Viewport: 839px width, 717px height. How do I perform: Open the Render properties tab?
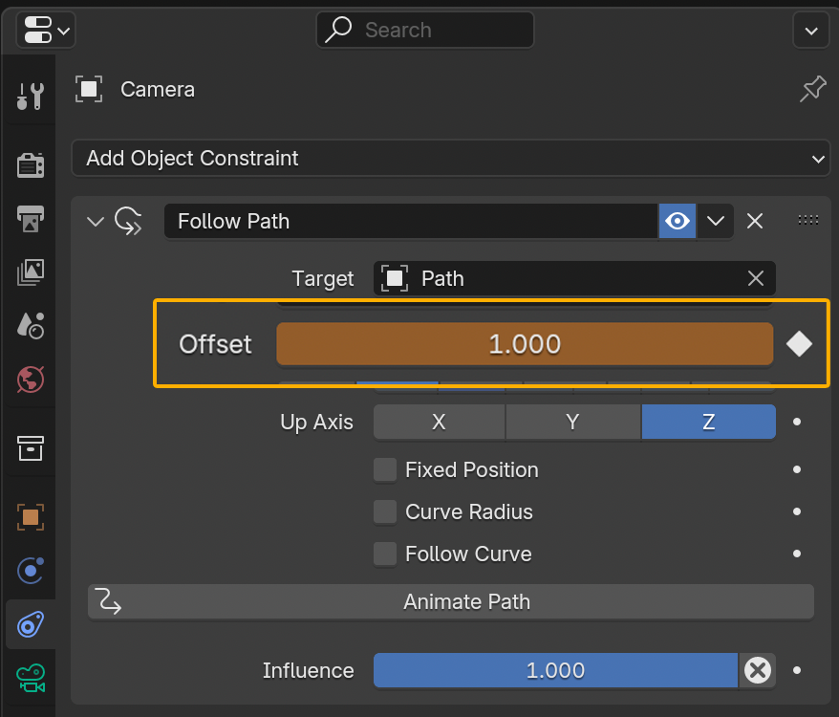tap(31, 164)
